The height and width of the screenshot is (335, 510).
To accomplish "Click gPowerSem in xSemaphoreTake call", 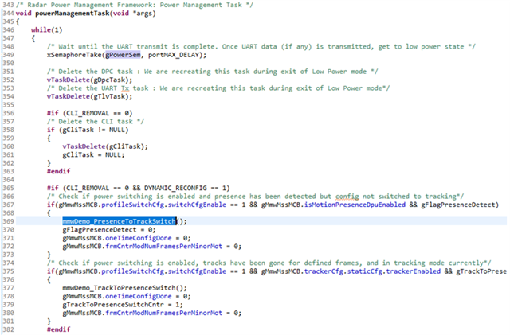I will tap(124, 55).
